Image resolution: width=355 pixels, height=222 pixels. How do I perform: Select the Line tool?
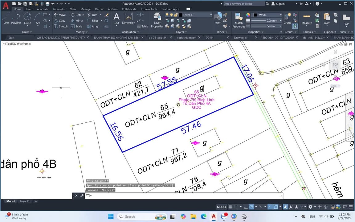point(6,19)
